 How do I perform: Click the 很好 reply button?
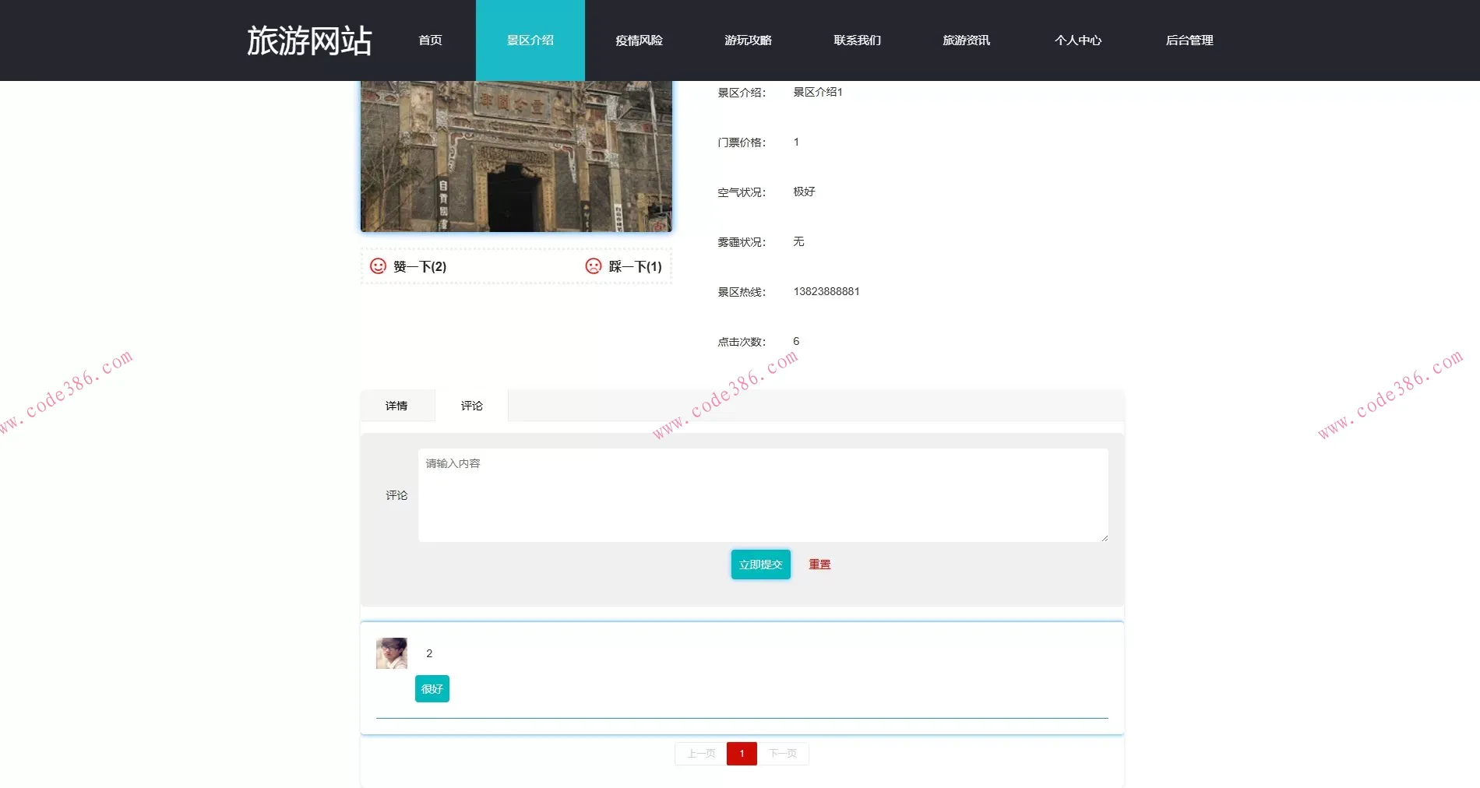coord(432,688)
